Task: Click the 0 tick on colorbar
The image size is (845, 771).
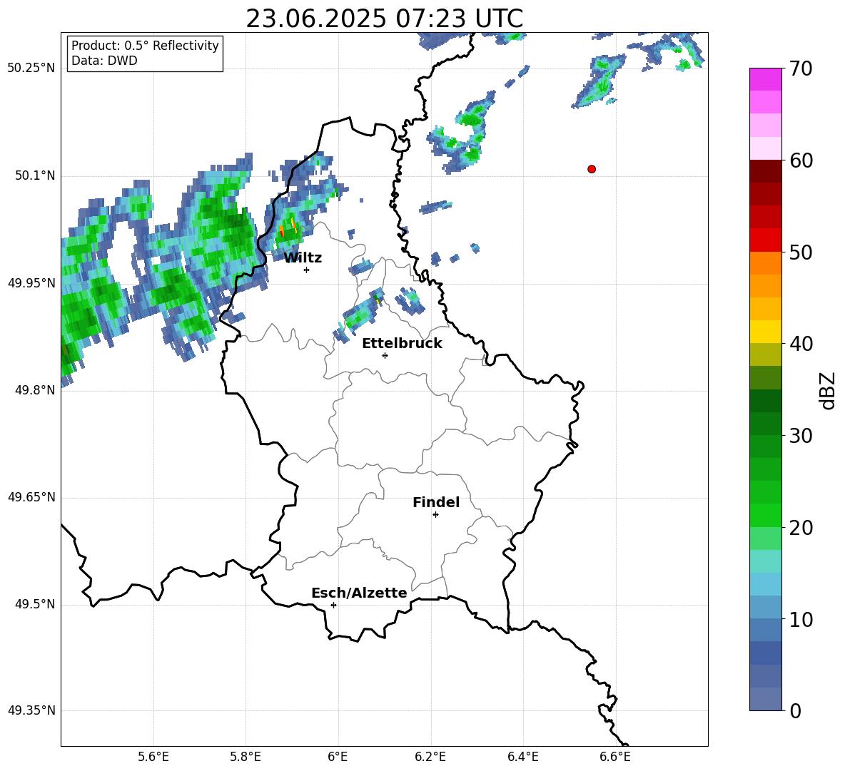Action: pyautogui.click(x=795, y=710)
